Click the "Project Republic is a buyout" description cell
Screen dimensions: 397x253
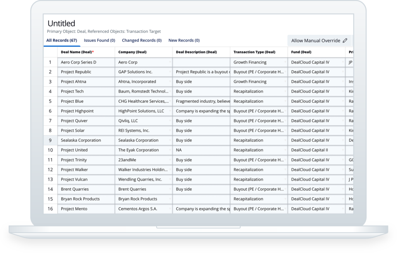[201, 72]
